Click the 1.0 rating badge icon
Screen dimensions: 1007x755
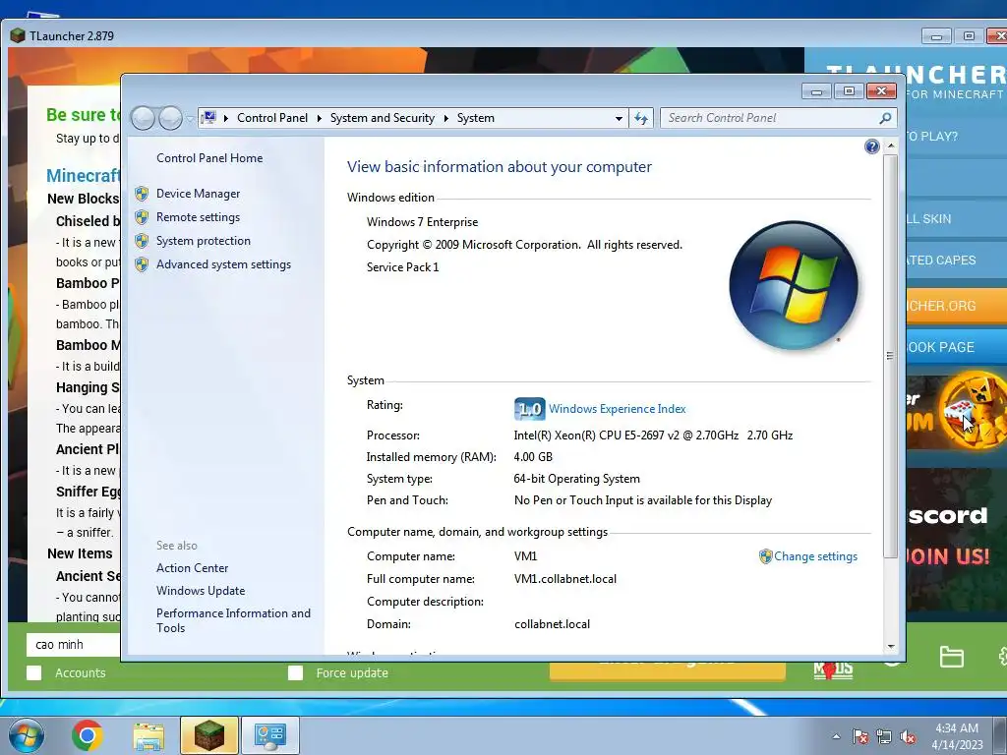(x=530, y=409)
